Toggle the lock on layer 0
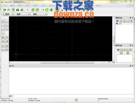The width and height of the screenshot is (135, 103). click(119, 24)
